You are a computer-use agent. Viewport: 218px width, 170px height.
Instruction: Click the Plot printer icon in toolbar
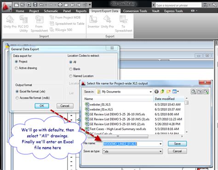point(60,5)
